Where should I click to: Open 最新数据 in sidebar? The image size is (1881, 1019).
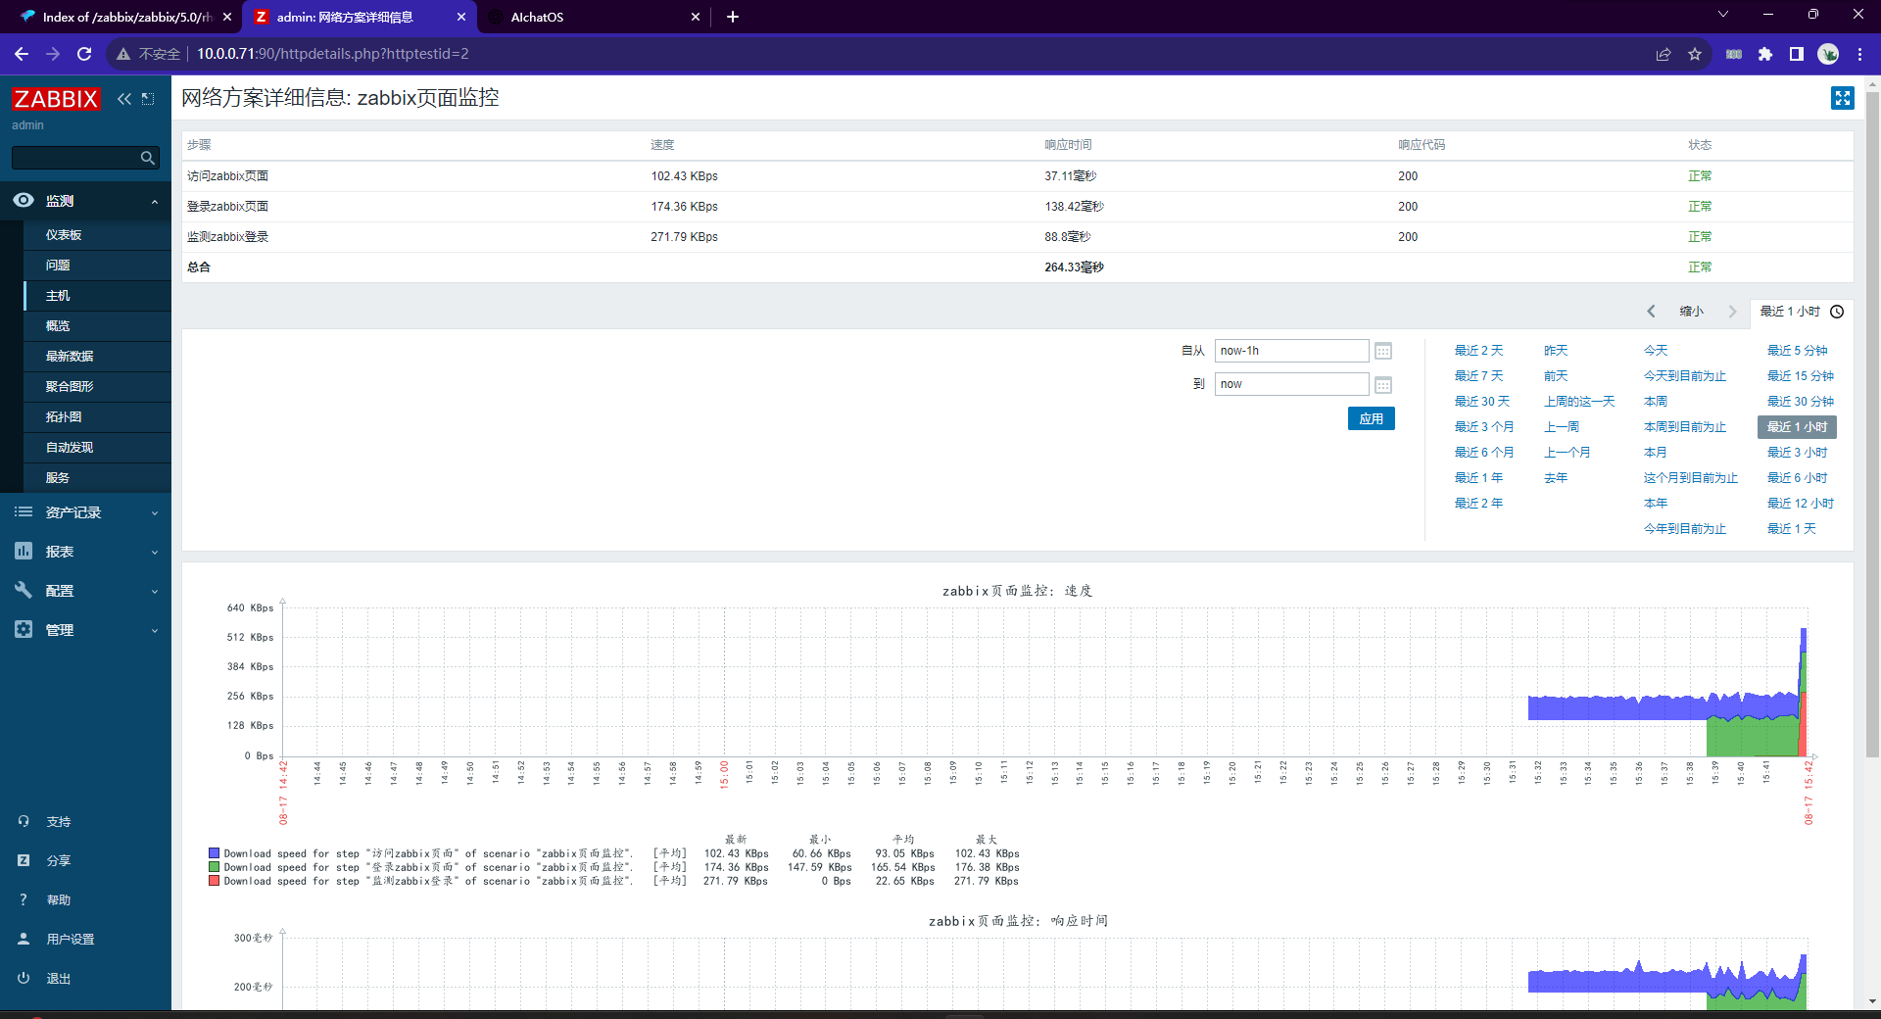tap(70, 357)
